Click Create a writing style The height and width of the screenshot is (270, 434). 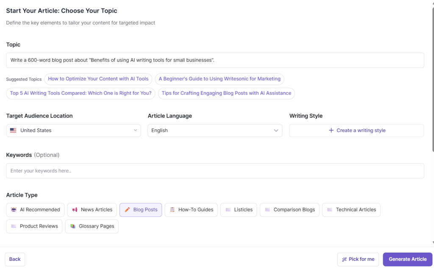[356, 130]
